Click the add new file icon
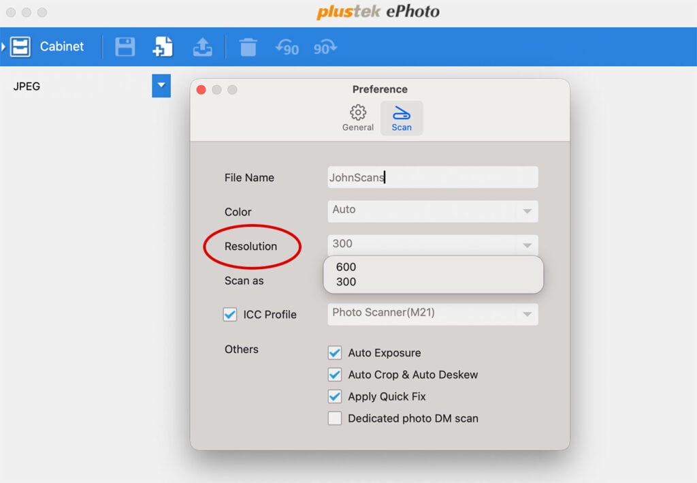This screenshot has height=483, width=697. tap(163, 47)
